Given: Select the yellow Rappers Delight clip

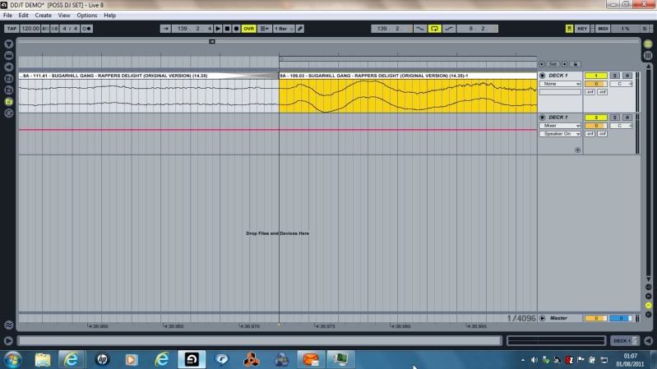Looking at the screenshot, I should 407,95.
